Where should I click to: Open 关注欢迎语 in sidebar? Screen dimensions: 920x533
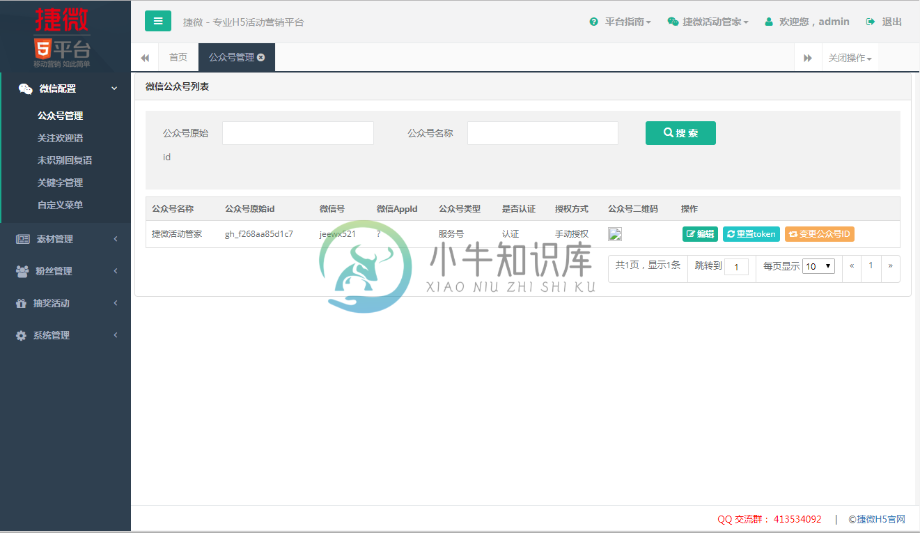point(61,138)
